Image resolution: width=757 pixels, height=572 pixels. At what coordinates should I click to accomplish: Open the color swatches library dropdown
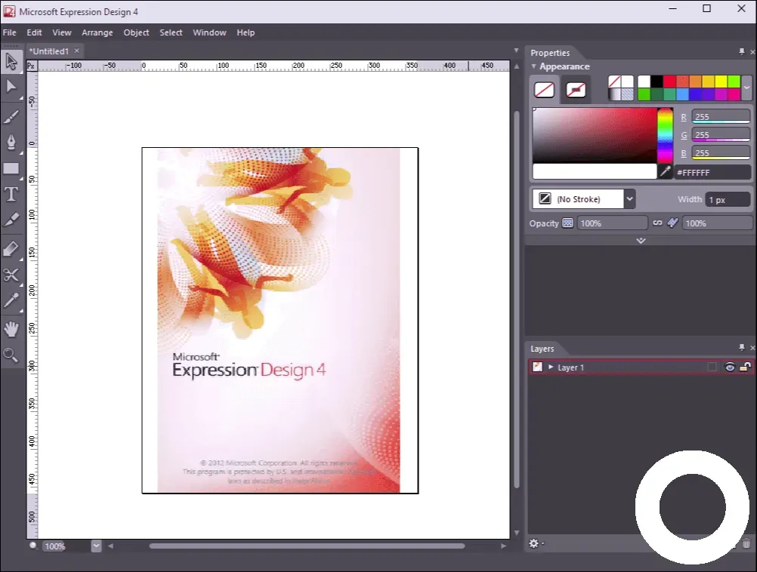click(x=746, y=88)
